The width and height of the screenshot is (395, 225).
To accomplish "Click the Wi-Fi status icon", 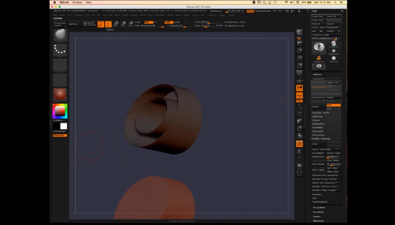I will 286,2.
